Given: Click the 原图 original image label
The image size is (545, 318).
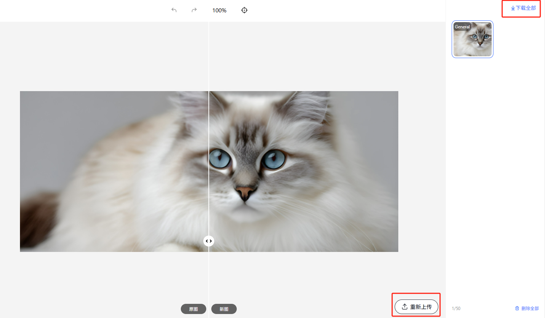Looking at the screenshot, I should pos(194,309).
